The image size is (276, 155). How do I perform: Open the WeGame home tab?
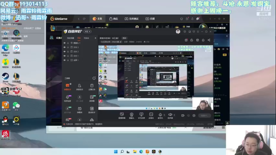[97, 19]
